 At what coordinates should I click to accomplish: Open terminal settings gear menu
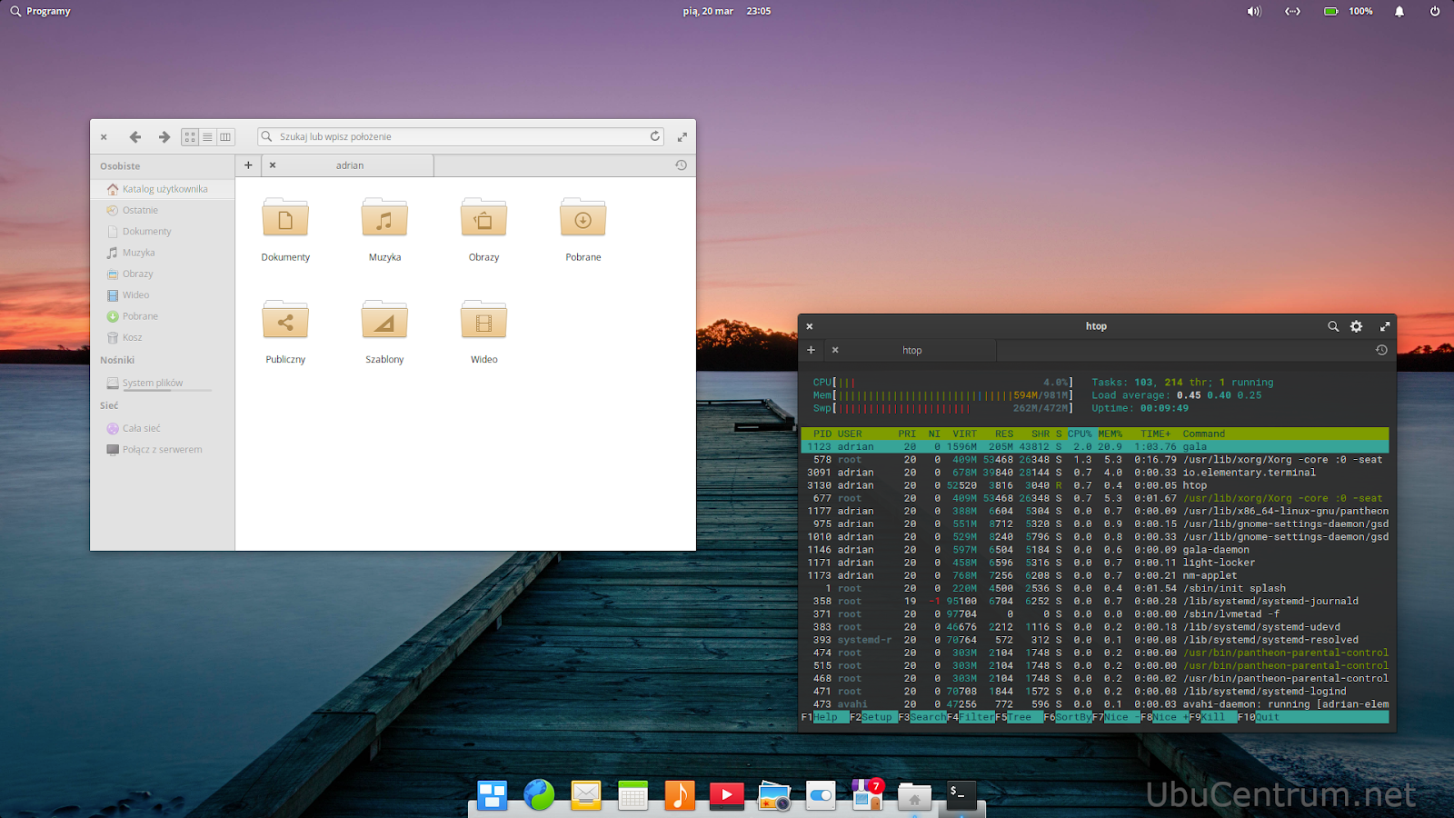point(1356,326)
